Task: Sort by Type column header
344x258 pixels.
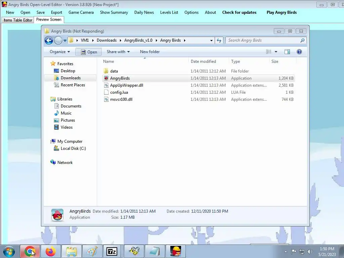Action: click(235, 61)
